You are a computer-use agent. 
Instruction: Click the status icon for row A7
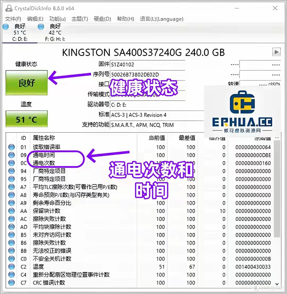tap(11, 187)
